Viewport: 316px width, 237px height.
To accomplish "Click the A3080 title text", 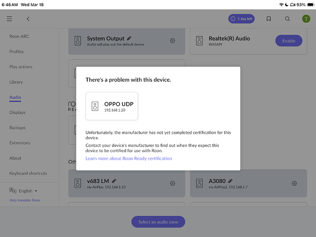I will pyautogui.click(x=217, y=181).
